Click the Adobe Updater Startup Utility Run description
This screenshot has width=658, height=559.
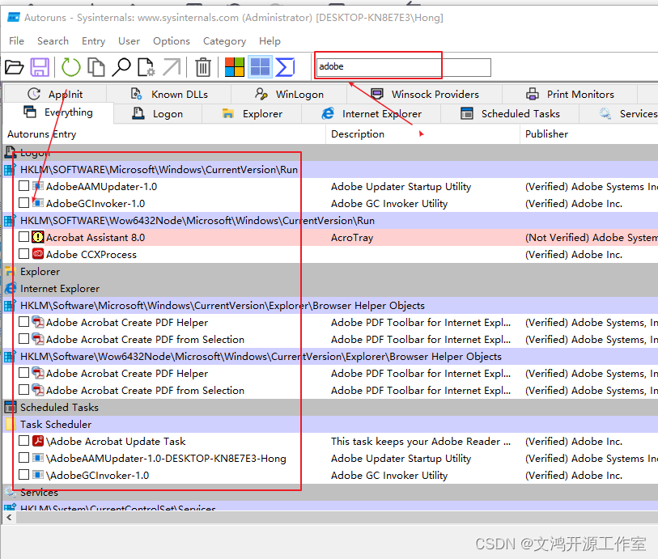401,187
